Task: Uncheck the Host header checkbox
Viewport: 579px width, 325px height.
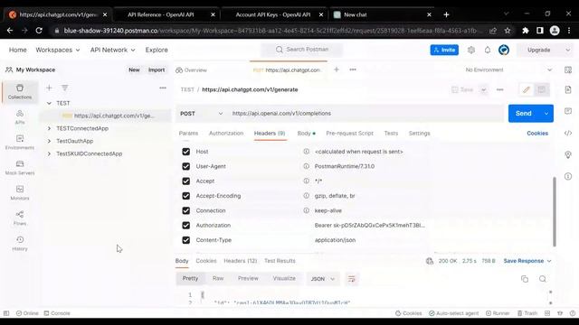Action: pyautogui.click(x=185, y=152)
